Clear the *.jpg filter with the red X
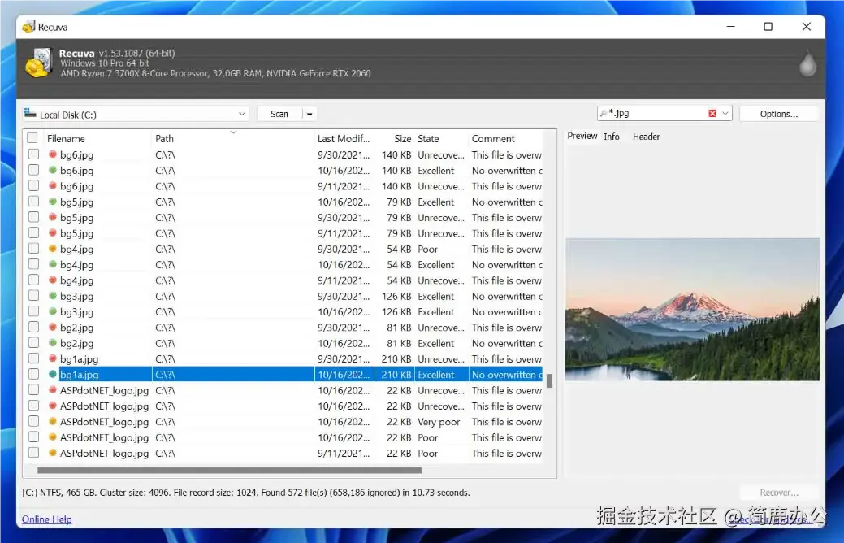Screen dimensions: 844x543 (712, 113)
